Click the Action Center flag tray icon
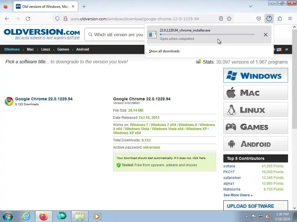This screenshot has height=222, width=297. (253, 216)
